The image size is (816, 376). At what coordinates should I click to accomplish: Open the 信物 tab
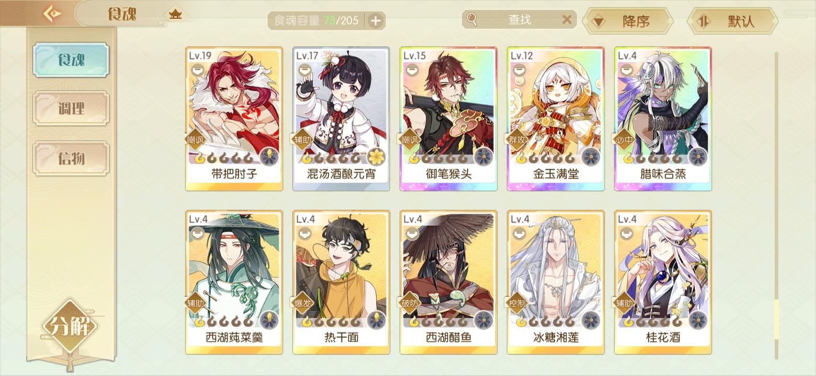(x=71, y=158)
